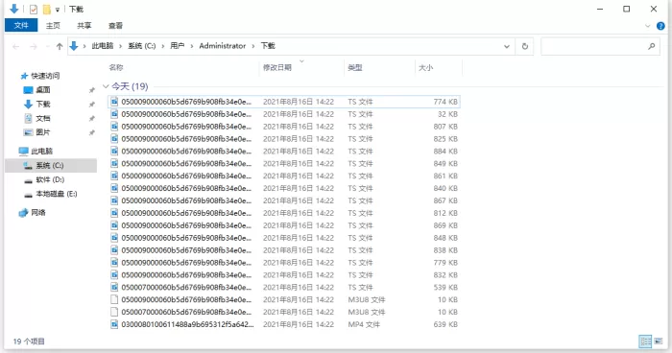This screenshot has height=353, width=672.
Task: Select the size cell 869 KB
Action: tap(445, 225)
